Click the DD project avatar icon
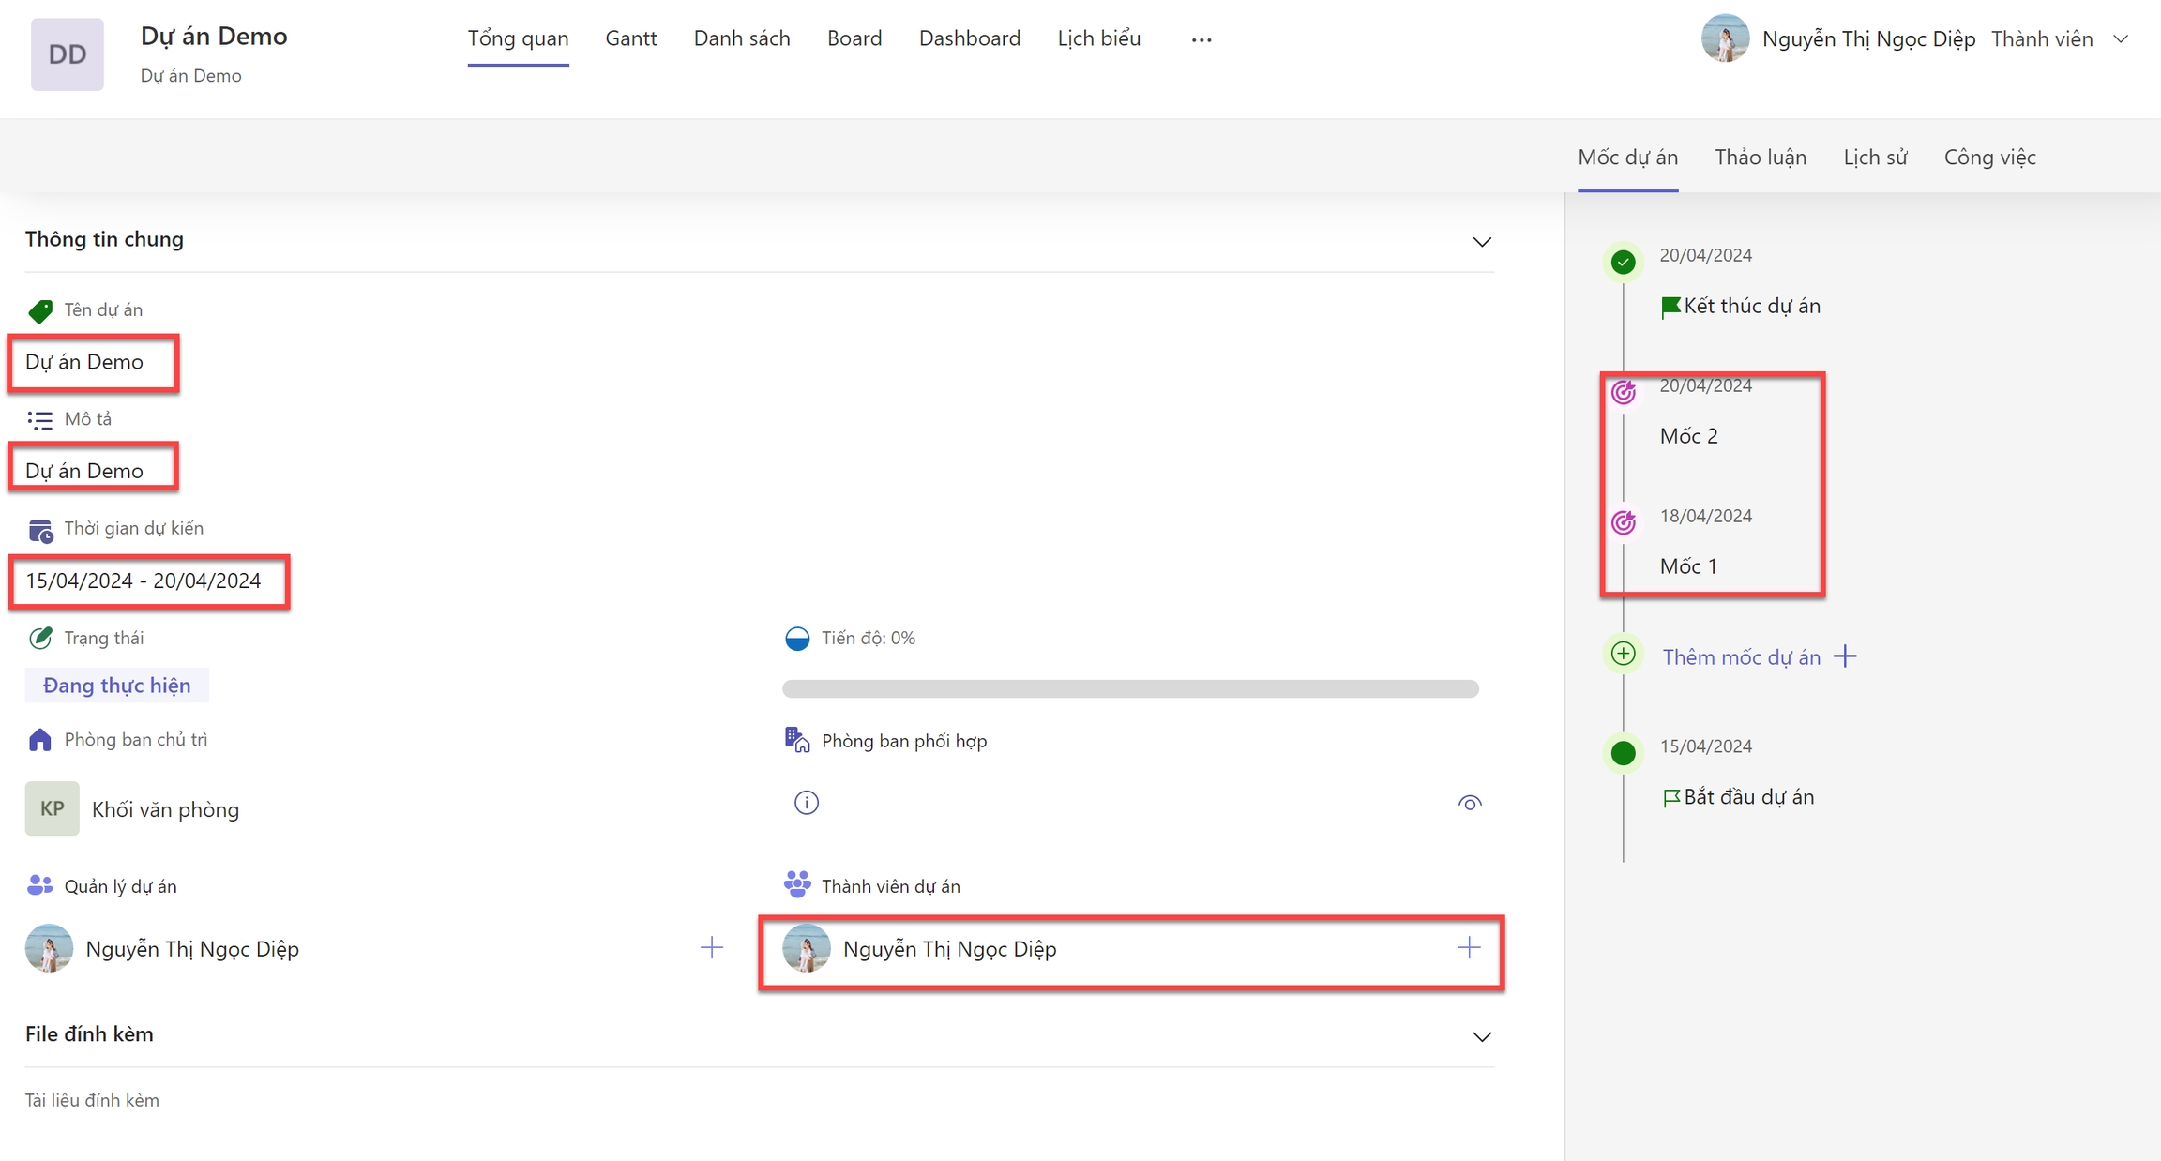The image size is (2161, 1161). 67,54
